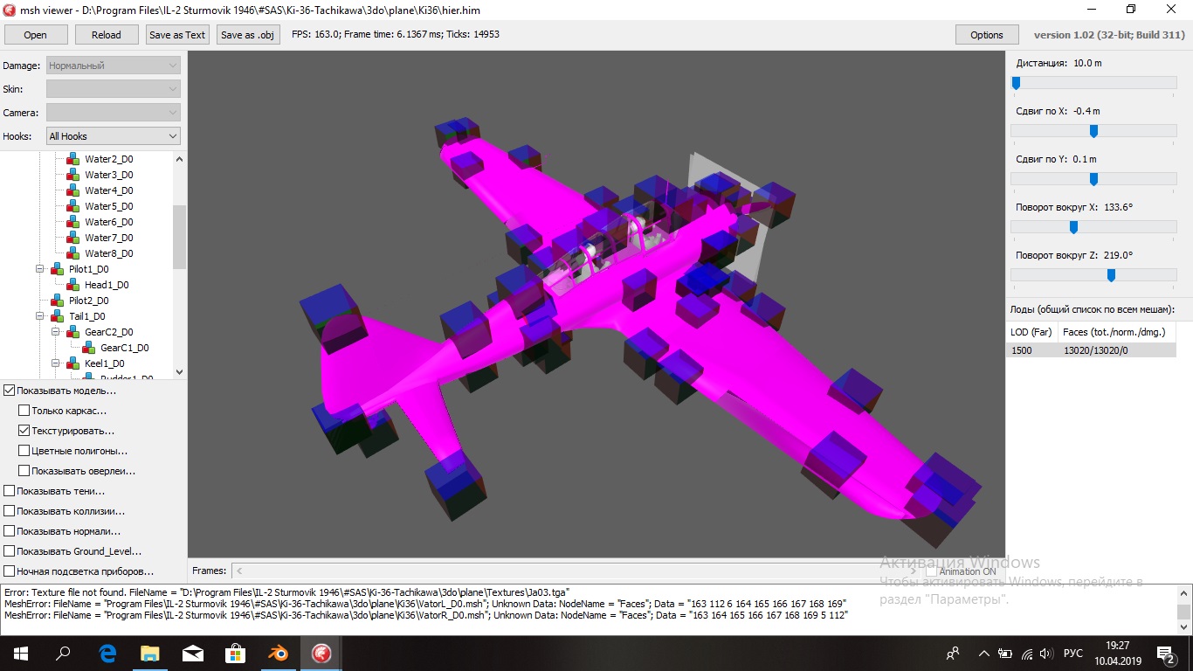Select the LOD row with value 1500
1193x671 pixels.
[x=1092, y=350]
